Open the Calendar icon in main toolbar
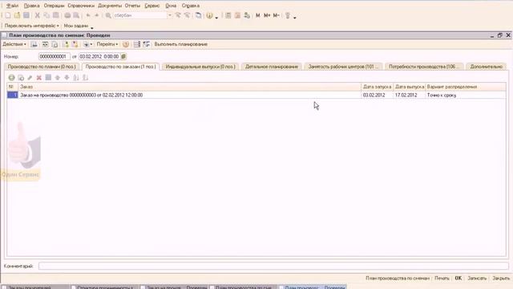The width and height of the screenshot is (513, 289). coord(237,15)
